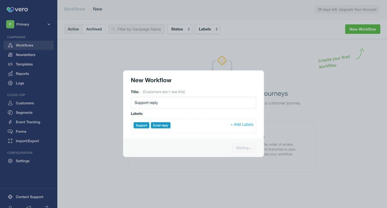The width and height of the screenshot is (387, 208).
Task: Click the Title input with Support reply
Action: pyautogui.click(x=193, y=103)
